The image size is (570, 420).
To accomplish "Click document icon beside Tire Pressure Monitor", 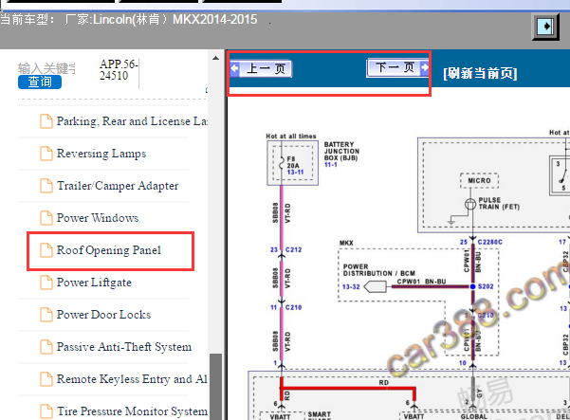I will 46,411.
